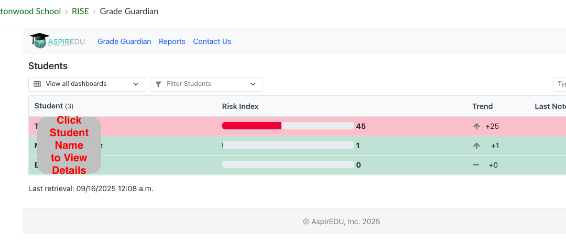Focus the search field right of Filter Students
Viewport: 566px width, 243px height.
click(560, 84)
